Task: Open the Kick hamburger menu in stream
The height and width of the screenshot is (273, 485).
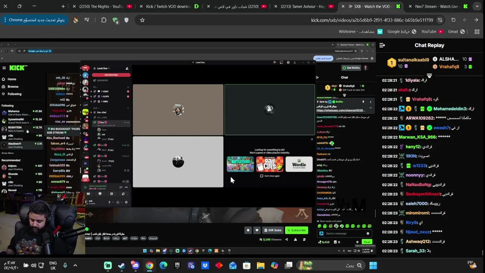Action: 4,68
